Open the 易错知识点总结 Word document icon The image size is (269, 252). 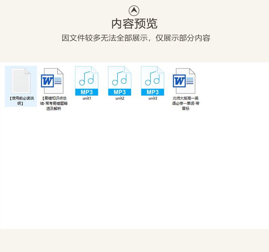coord(52,81)
